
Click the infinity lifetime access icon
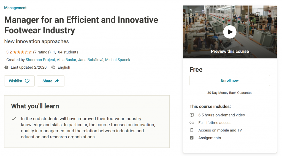[x=192, y=123]
